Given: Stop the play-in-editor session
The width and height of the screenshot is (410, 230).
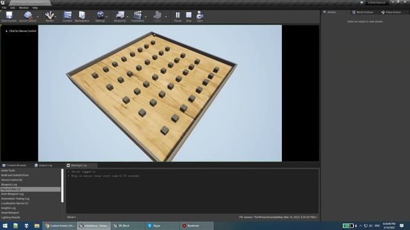Looking at the screenshot, I should tap(189, 17).
